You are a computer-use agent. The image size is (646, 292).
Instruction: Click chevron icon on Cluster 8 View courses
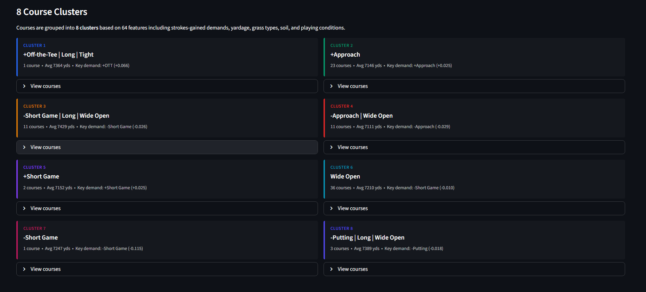tap(332, 269)
